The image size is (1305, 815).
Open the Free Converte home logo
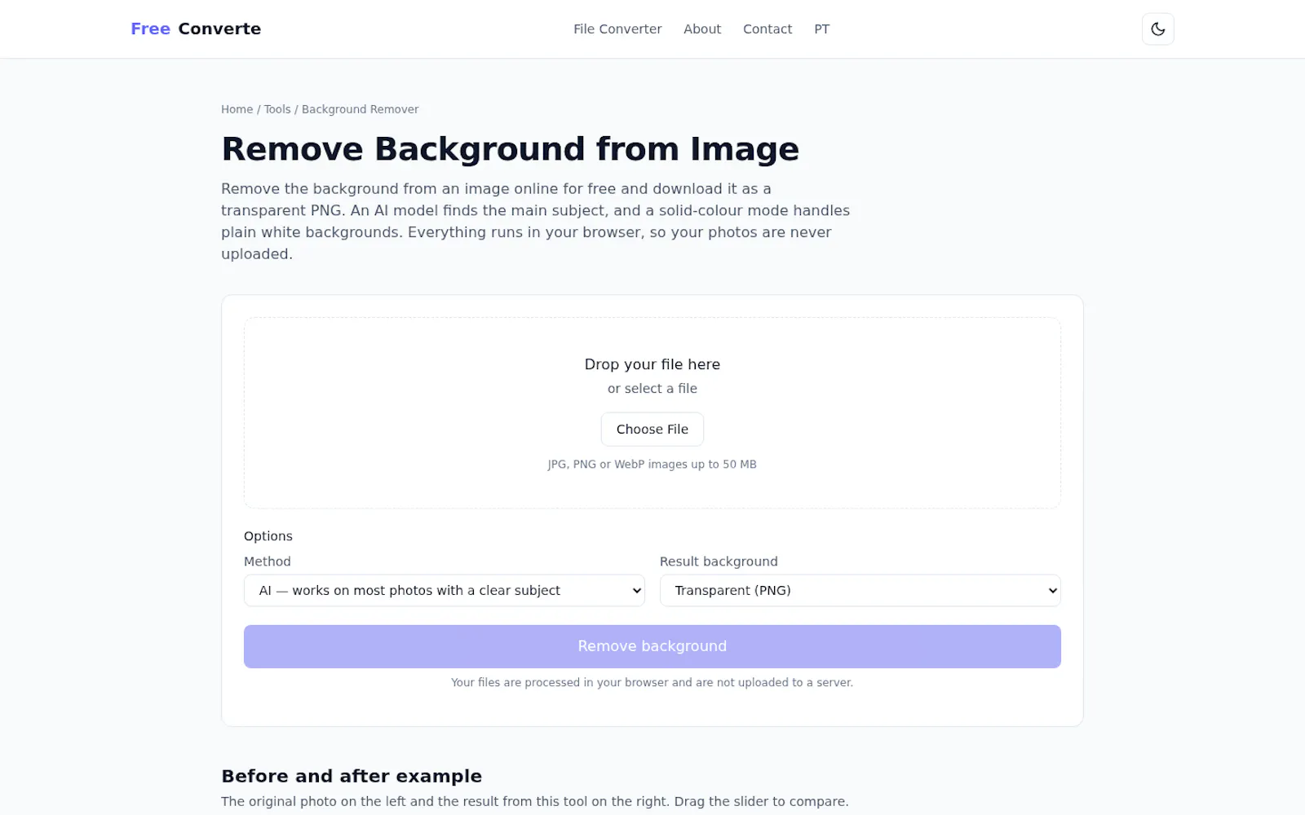tap(196, 29)
